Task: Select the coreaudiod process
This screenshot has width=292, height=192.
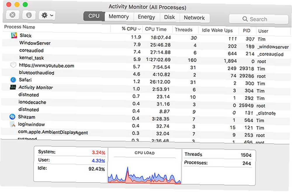Action: coord(31,50)
